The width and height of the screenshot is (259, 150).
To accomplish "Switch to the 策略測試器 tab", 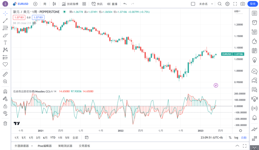I will coord(65,146).
